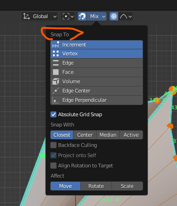Open the proportional editing falloff dropdown
The width and height of the screenshot is (177, 206).
click(x=126, y=16)
